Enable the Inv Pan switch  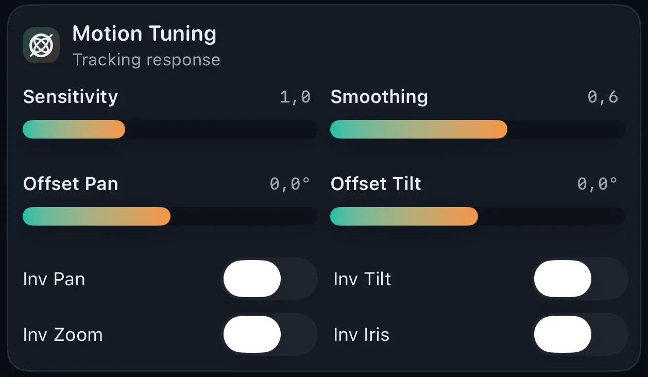270,279
